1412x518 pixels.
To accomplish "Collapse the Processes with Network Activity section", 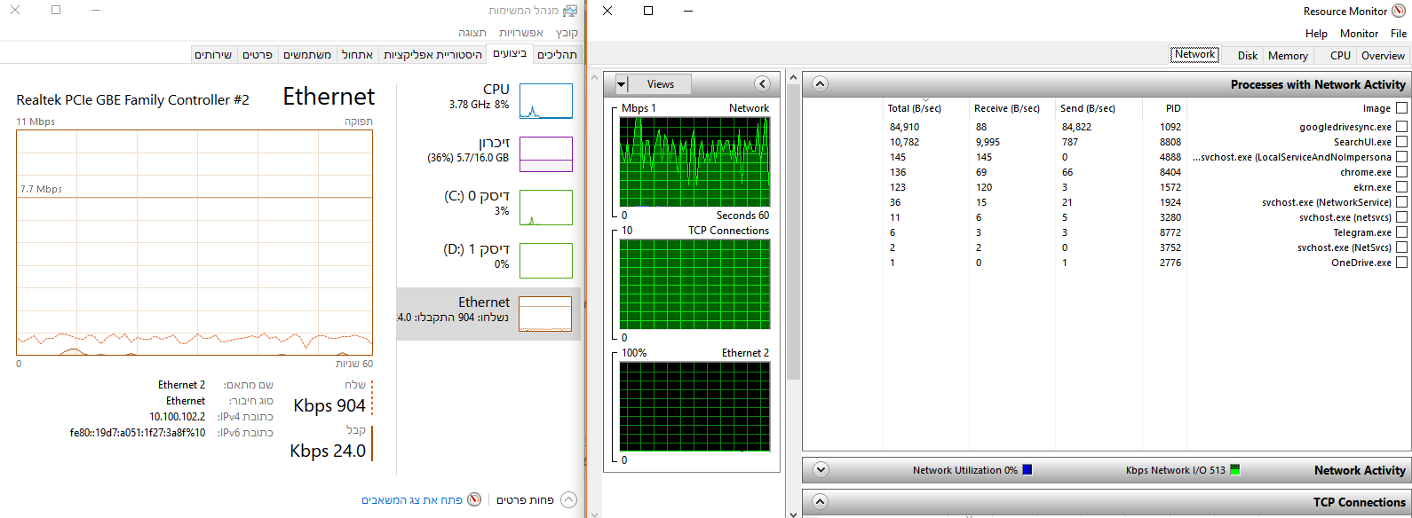I will coord(820,84).
